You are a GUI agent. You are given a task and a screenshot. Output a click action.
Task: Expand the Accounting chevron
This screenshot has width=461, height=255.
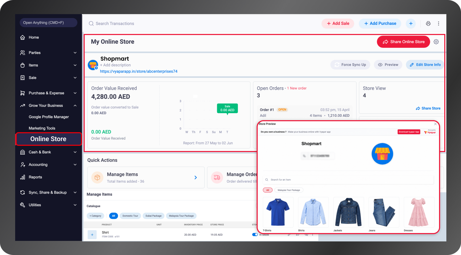coord(75,165)
